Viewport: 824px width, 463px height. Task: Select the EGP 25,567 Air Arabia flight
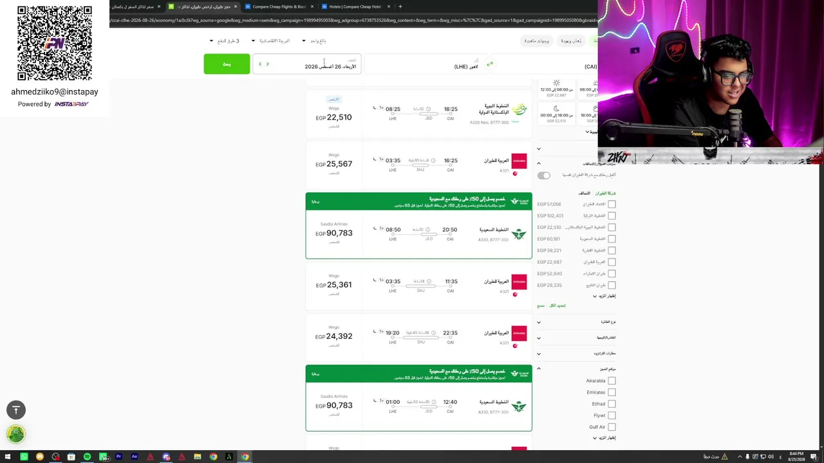coord(418,164)
